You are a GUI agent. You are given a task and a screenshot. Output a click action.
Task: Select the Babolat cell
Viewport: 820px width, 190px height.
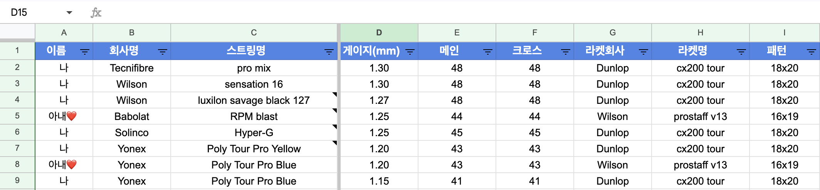point(132,116)
